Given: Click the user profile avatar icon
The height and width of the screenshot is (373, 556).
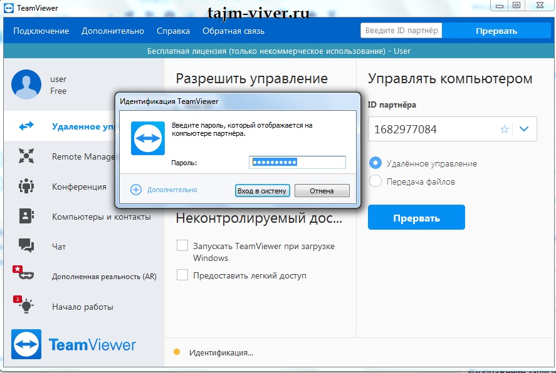Looking at the screenshot, I should click(27, 84).
